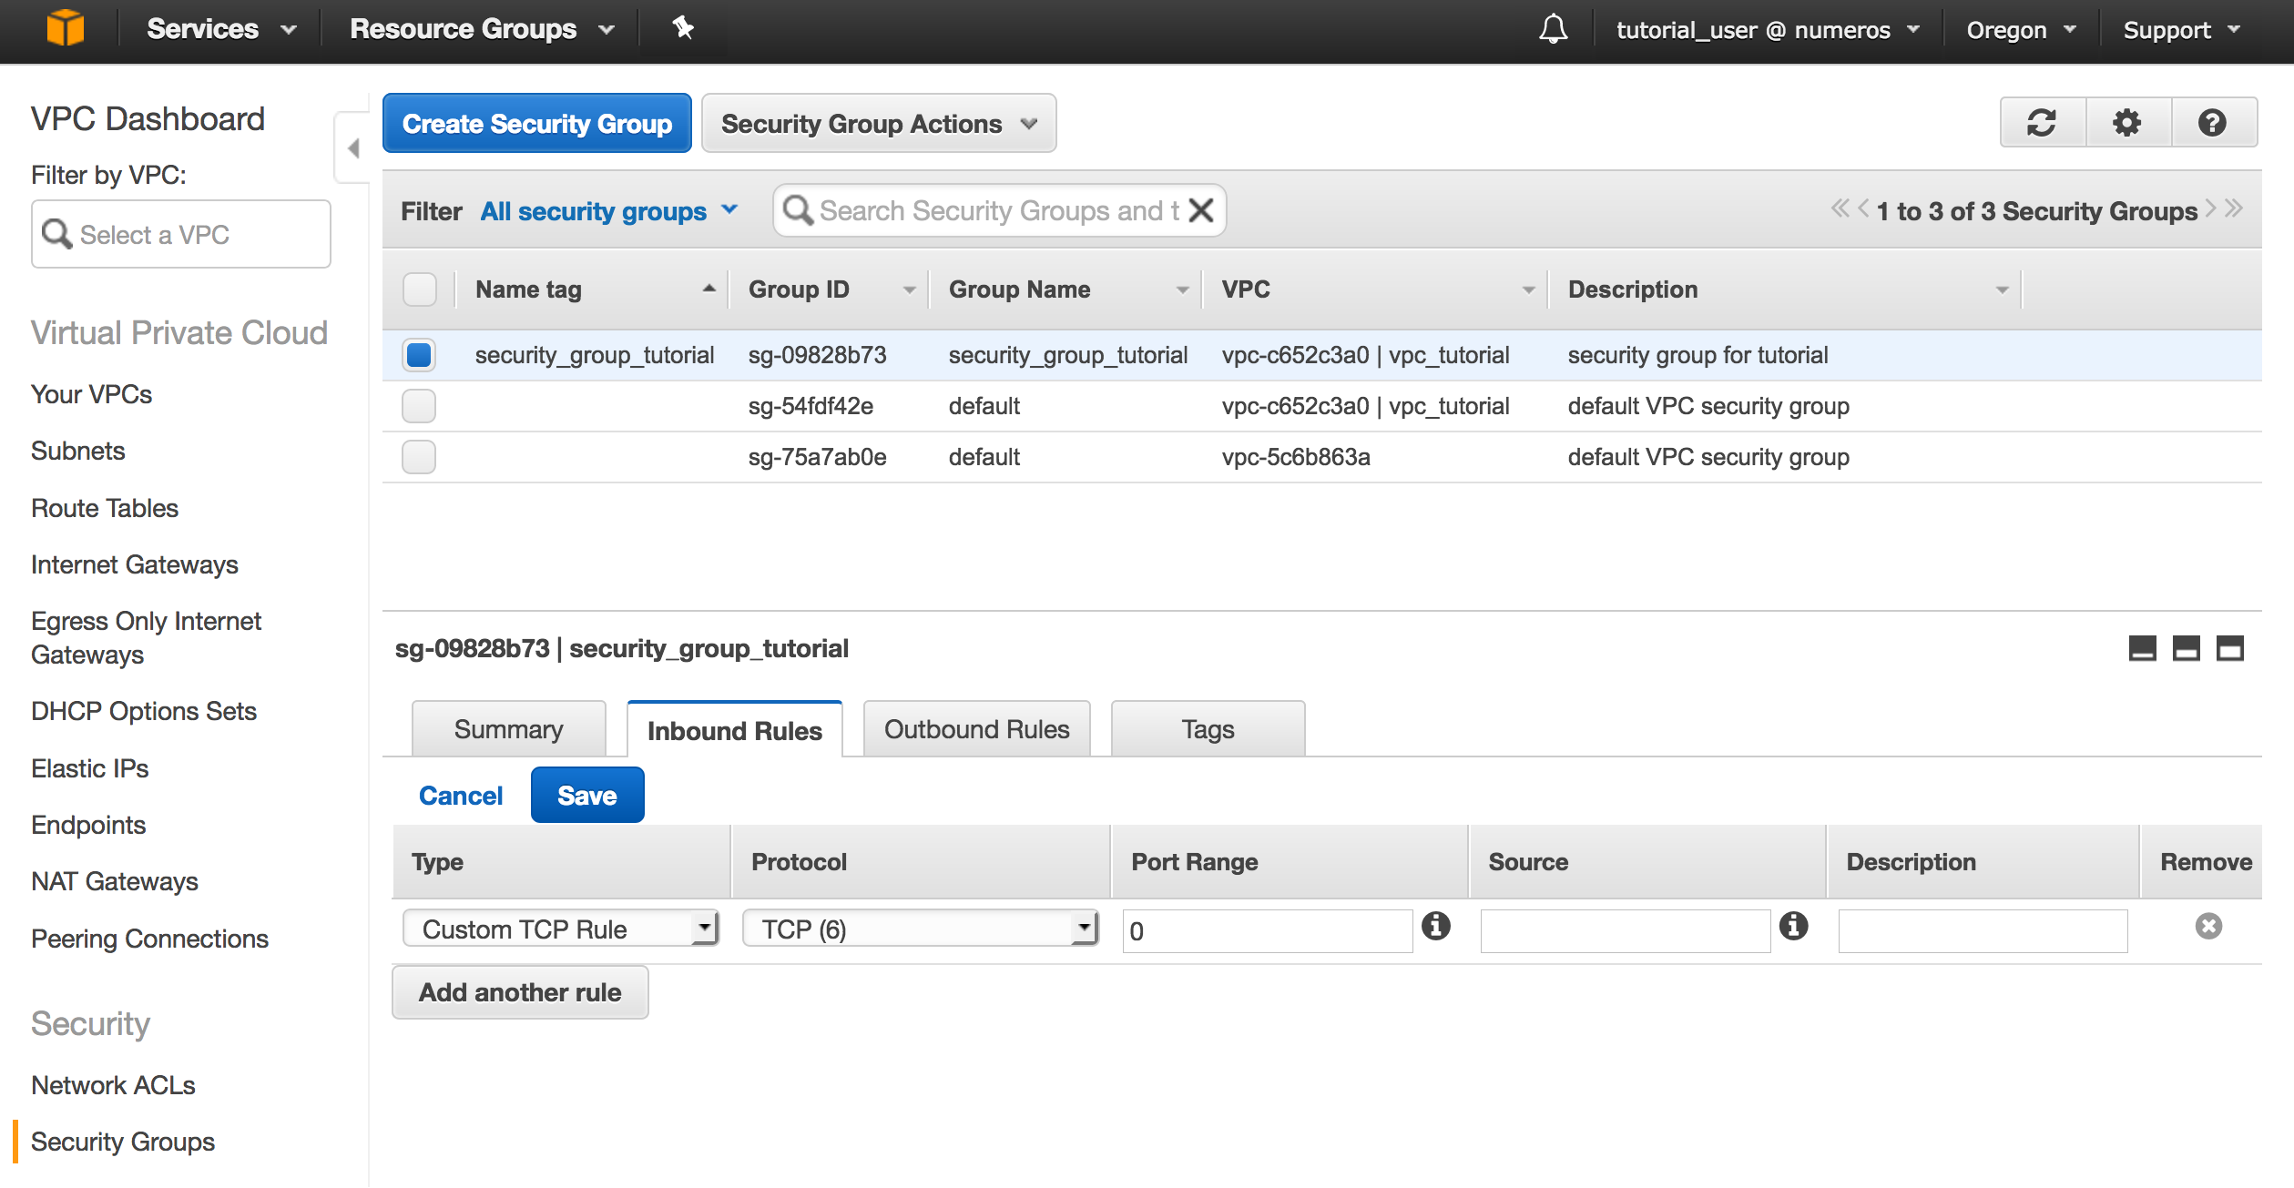Collapse the sidebar with arrow handle

coord(353,147)
